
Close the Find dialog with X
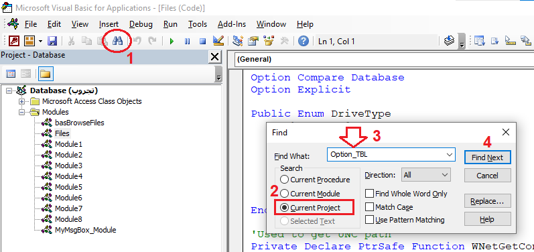(506, 133)
